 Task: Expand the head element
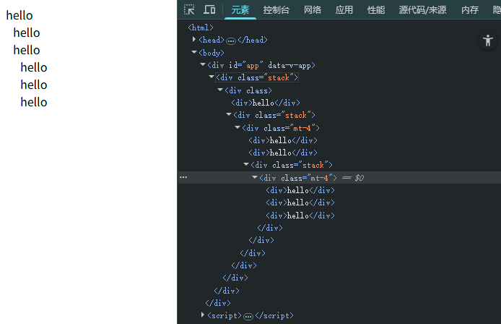click(194, 39)
